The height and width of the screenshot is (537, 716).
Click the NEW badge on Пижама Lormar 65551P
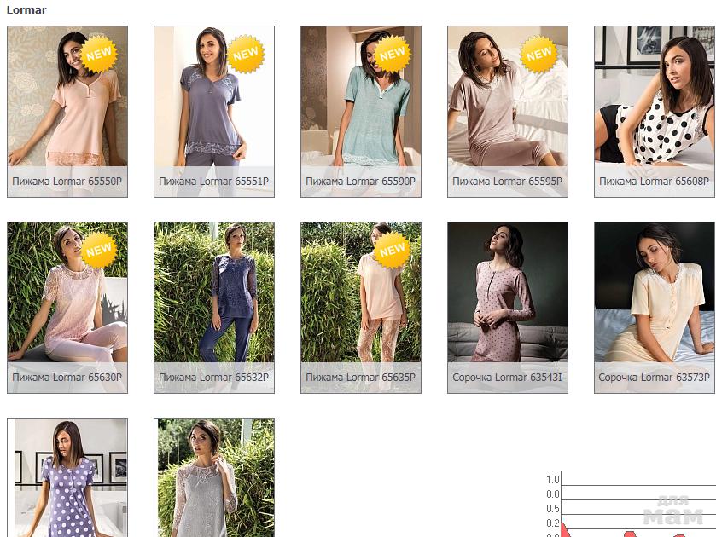(246, 55)
